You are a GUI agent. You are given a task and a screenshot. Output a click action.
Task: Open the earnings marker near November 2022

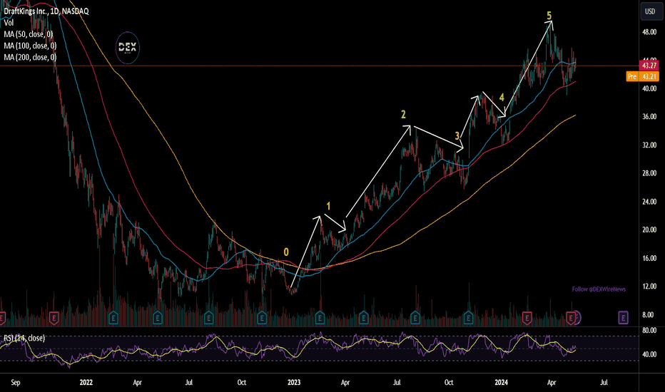click(x=262, y=317)
